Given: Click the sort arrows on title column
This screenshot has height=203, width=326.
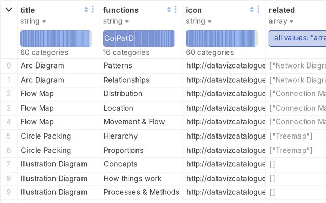Looking at the screenshot, I should pos(86,9).
